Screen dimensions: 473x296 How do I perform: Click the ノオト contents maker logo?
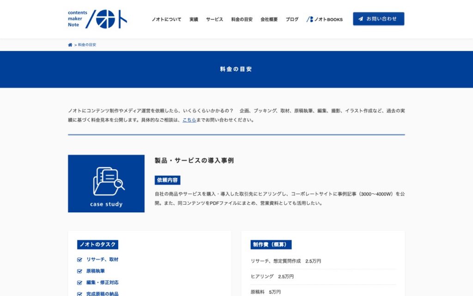pyautogui.click(x=97, y=18)
